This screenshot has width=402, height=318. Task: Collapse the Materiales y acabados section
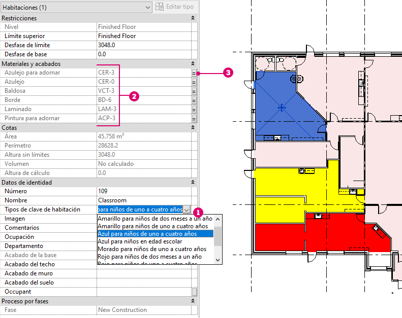tap(193, 63)
